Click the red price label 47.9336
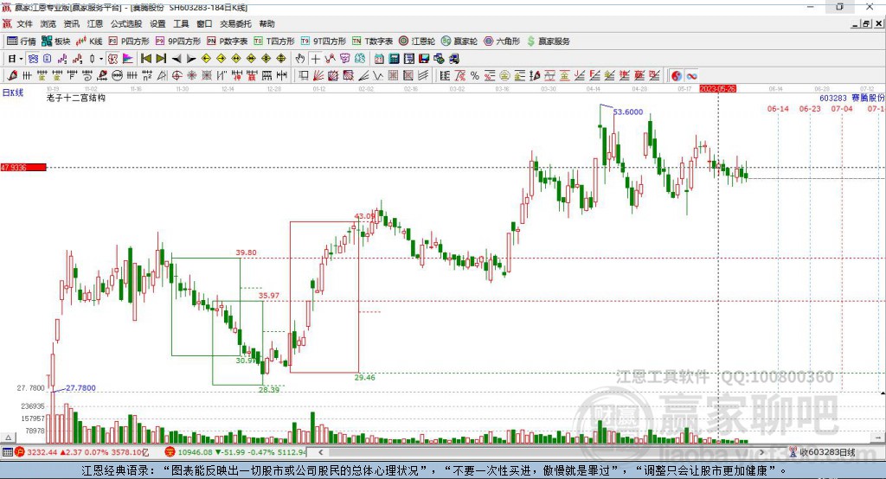This screenshot has height=479, width=886. coord(23,167)
